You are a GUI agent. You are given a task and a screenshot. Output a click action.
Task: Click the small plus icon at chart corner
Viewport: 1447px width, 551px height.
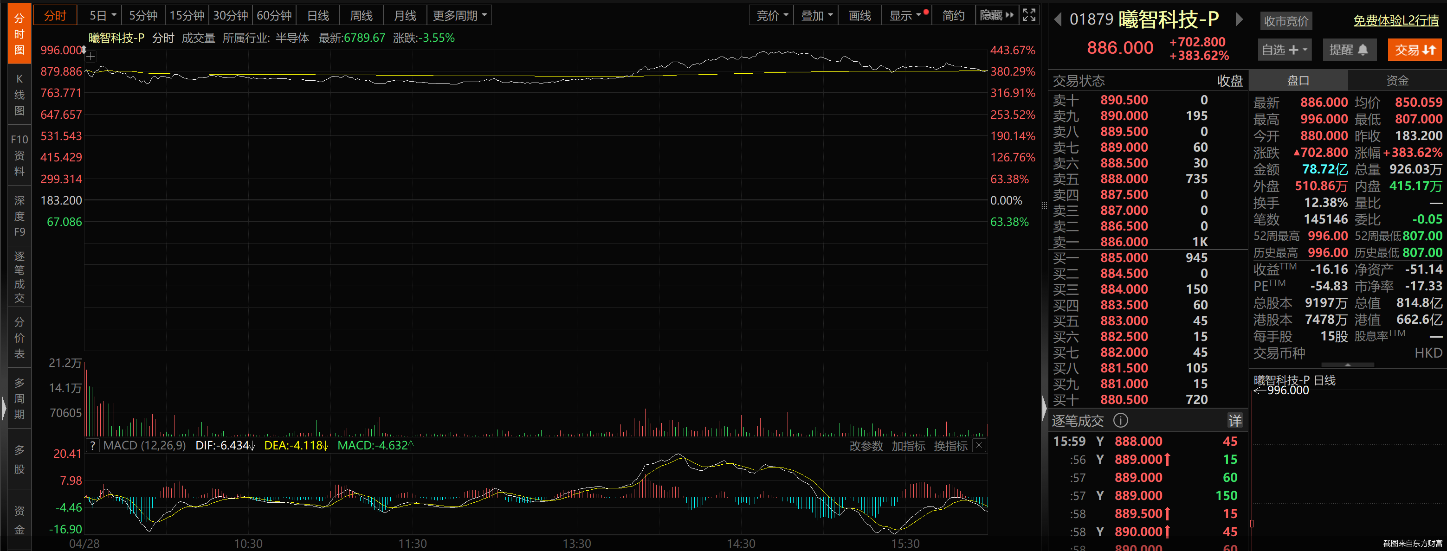click(90, 56)
